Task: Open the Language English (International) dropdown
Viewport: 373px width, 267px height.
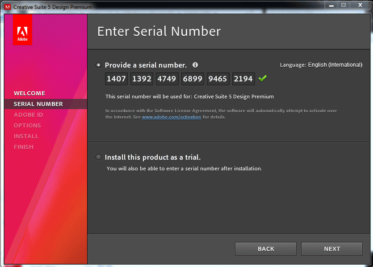Action: point(335,65)
